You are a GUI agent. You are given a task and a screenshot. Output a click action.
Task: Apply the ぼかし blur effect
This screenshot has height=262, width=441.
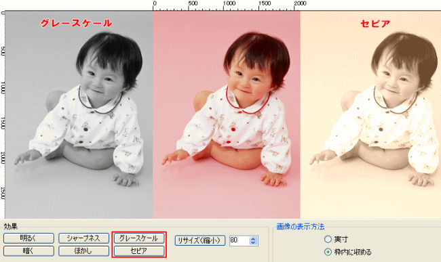tap(84, 250)
